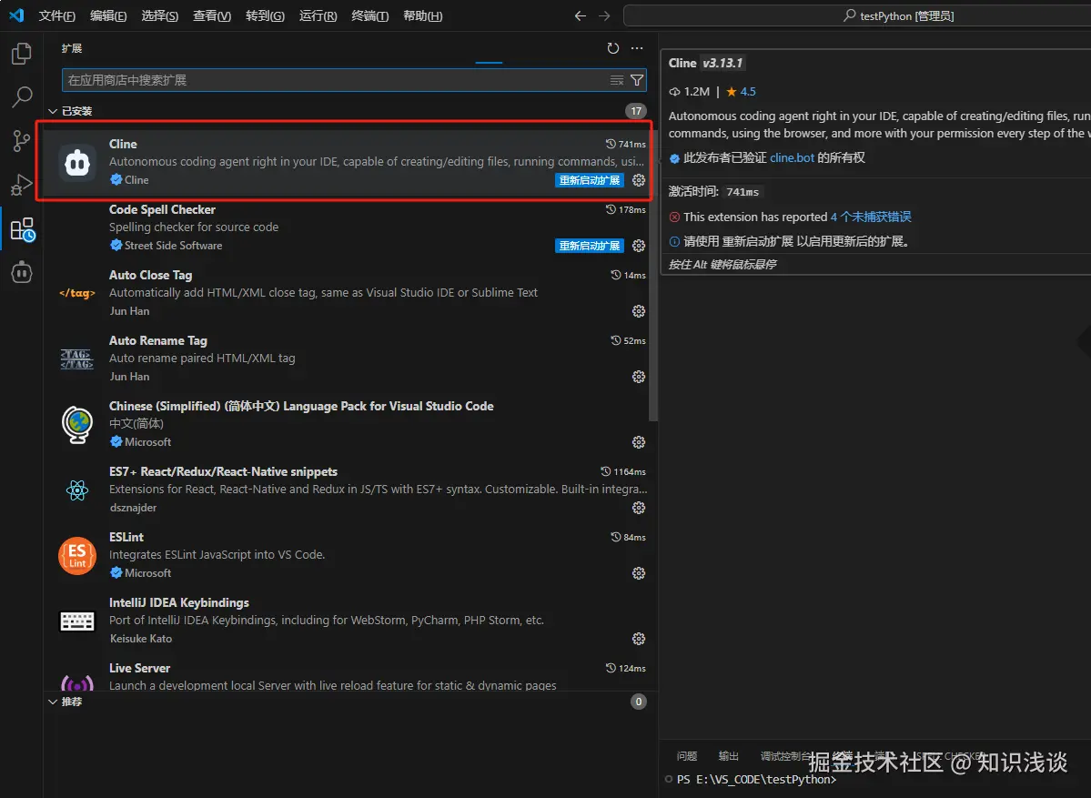Select the Auto Rename Tag extension title
1091x798 pixels.
pos(158,340)
